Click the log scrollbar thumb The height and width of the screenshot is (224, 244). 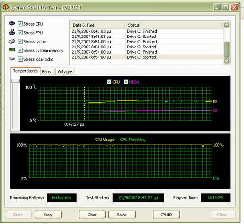point(226,49)
